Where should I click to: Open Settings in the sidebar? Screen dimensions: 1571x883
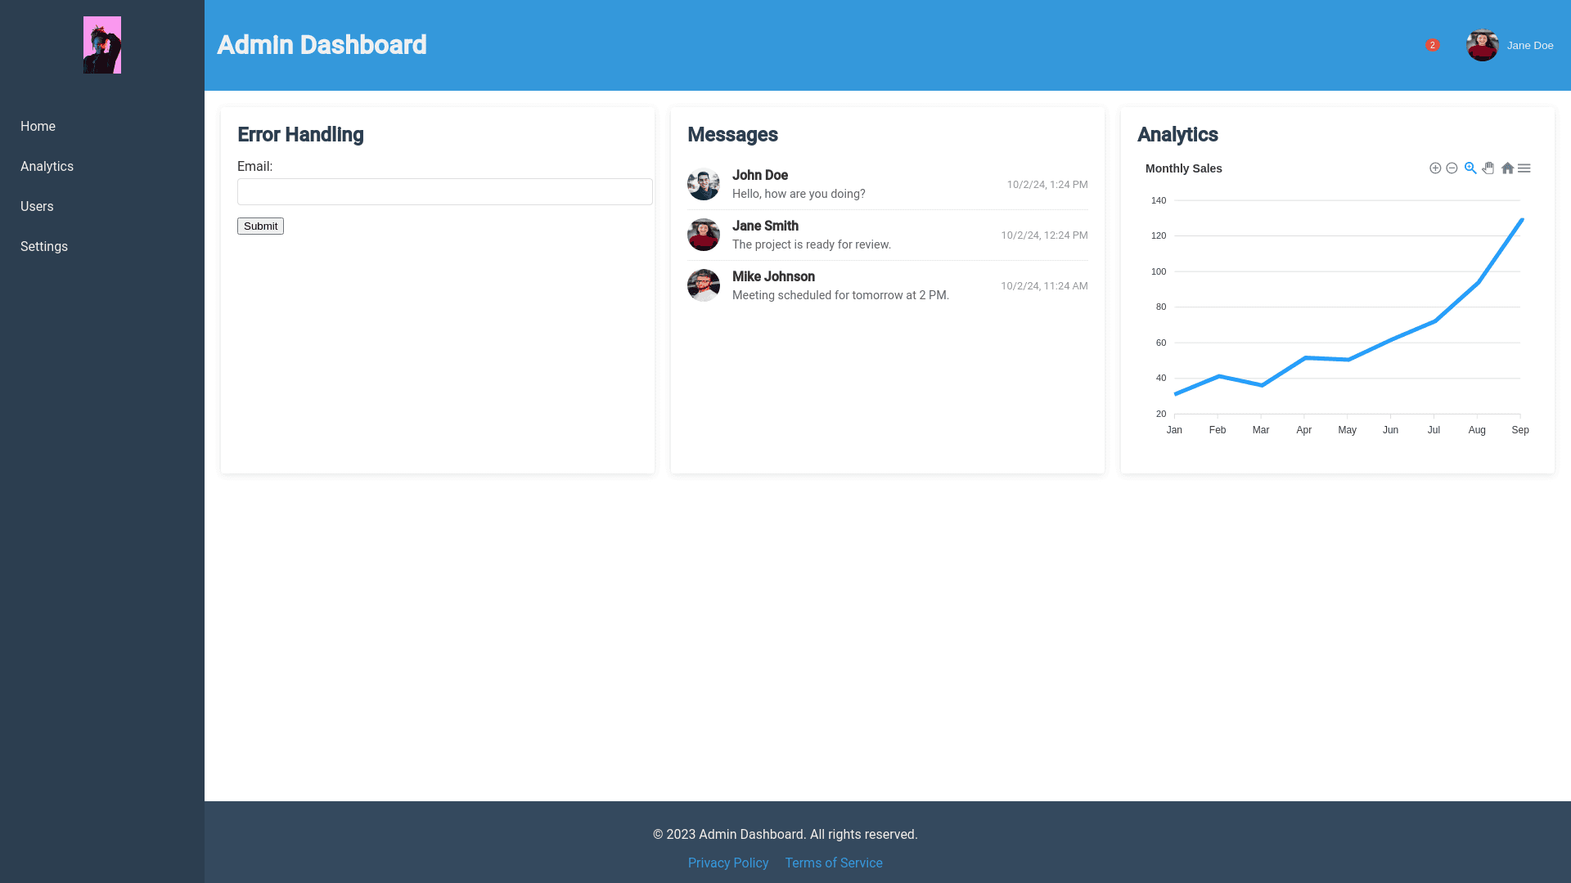(44, 247)
